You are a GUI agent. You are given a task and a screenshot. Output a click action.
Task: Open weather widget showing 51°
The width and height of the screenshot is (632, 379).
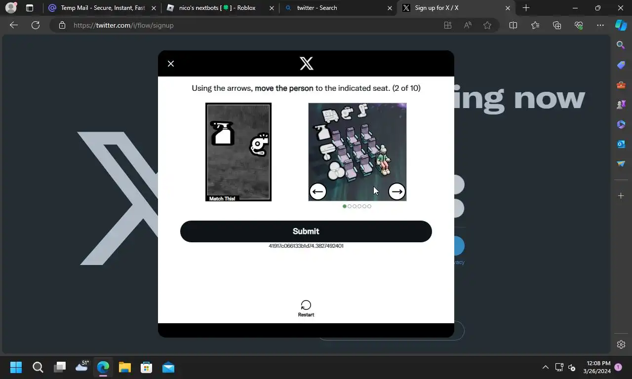81,366
